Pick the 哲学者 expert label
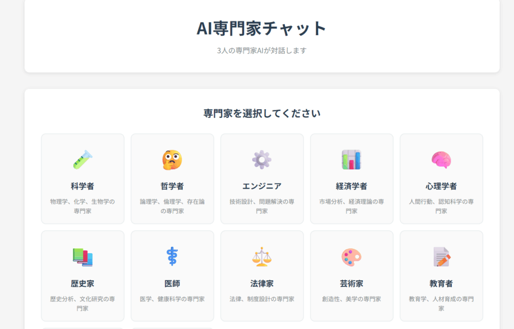Screen dimensions: 514x329 [x=172, y=186]
